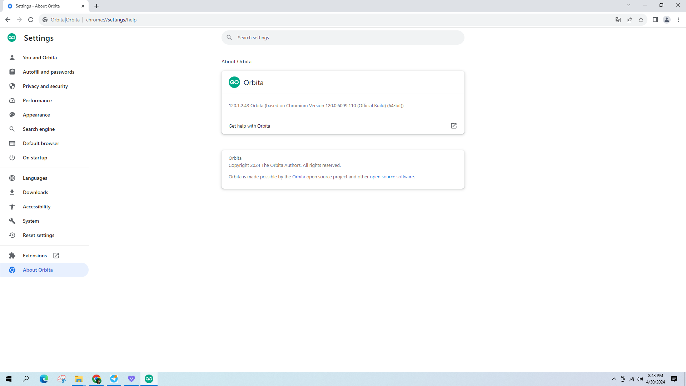Click the Orbita project hyperlink
Viewport: 686px width, 386px height.
(x=298, y=177)
